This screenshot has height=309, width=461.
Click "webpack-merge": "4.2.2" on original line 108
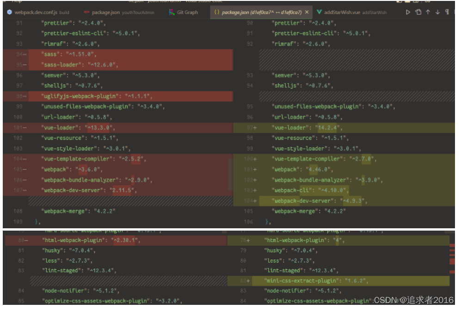[x=78, y=211]
